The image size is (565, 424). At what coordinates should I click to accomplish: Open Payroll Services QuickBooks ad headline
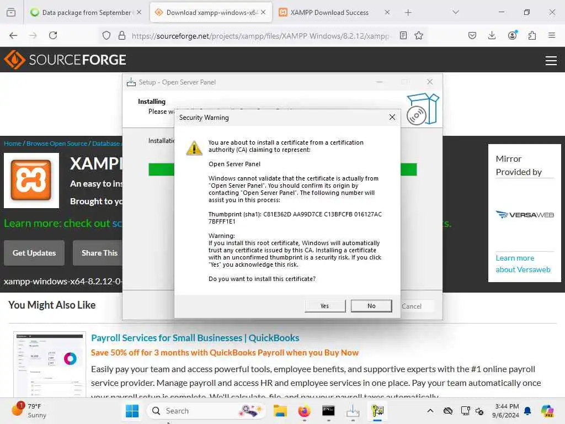[195, 338]
